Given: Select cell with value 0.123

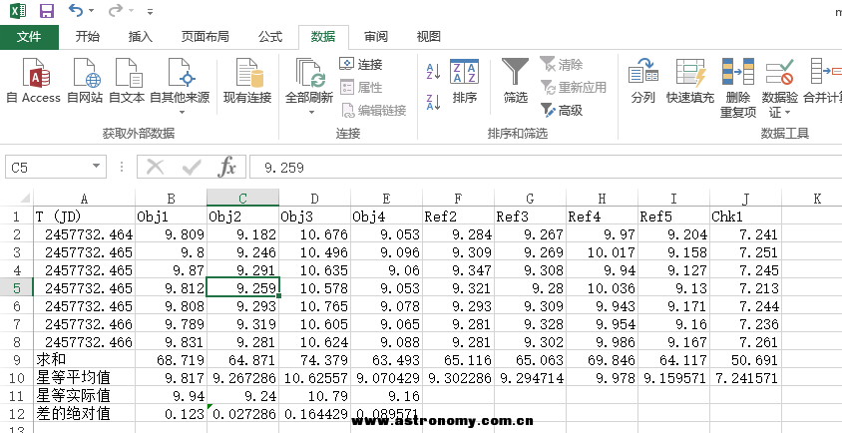Looking at the screenshot, I should 171,413.
